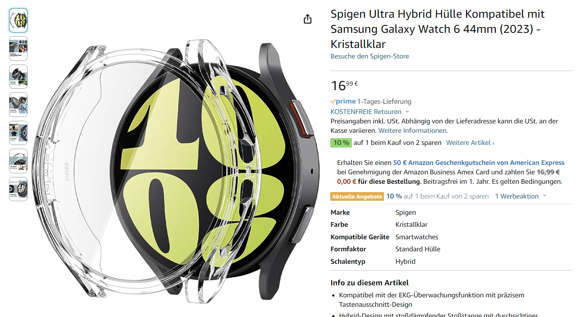Select the second product thumbnail
582x317 pixels.
tap(18, 48)
